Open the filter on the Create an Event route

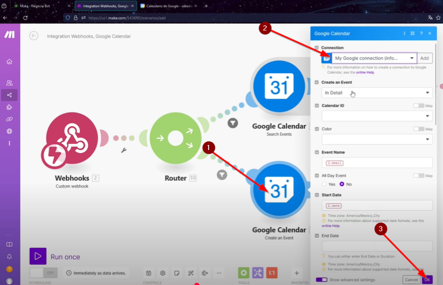click(222, 175)
